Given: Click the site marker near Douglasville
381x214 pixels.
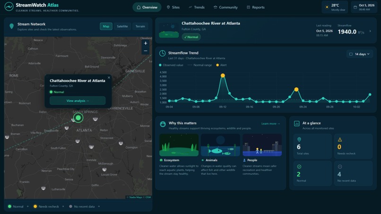Looking at the screenshot, I should [67, 128].
